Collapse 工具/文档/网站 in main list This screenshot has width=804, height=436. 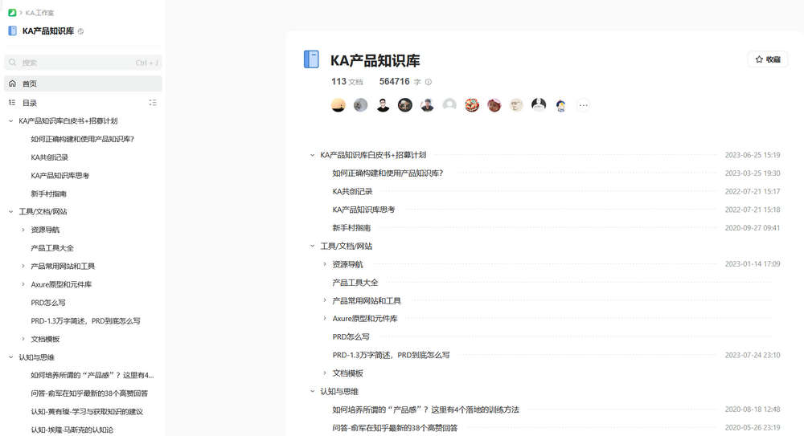coord(312,246)
